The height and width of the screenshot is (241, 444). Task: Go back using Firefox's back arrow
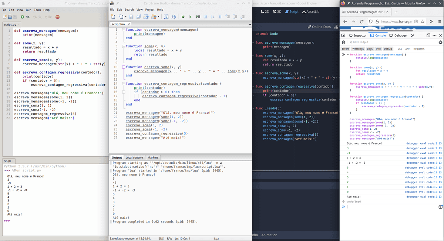(345, 21)
